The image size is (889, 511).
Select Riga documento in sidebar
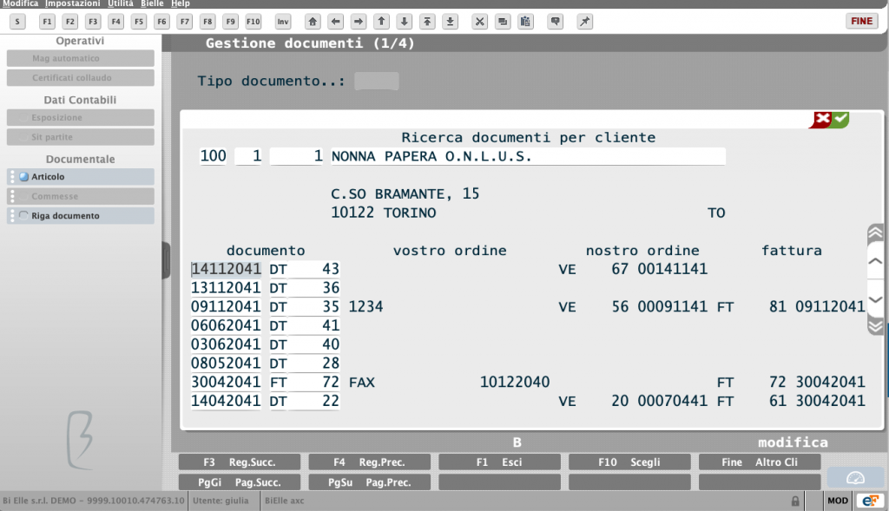(81, 216)
